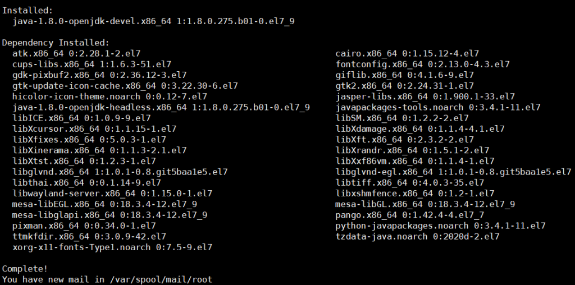Click the atk.x86_64 package entry
The height and width of the screenshot is (285, 575).
[76, 53]
